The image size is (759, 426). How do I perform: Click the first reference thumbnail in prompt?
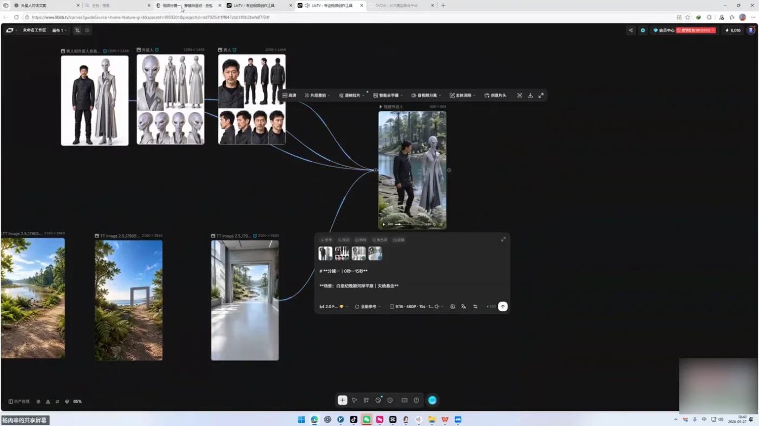325,253
